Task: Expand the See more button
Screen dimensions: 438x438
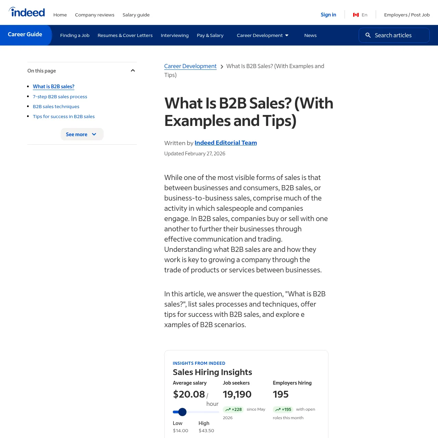Action: click(82, 134)
